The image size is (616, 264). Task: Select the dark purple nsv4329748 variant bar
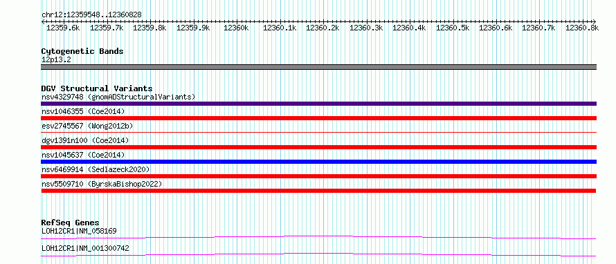coord(318,104)
